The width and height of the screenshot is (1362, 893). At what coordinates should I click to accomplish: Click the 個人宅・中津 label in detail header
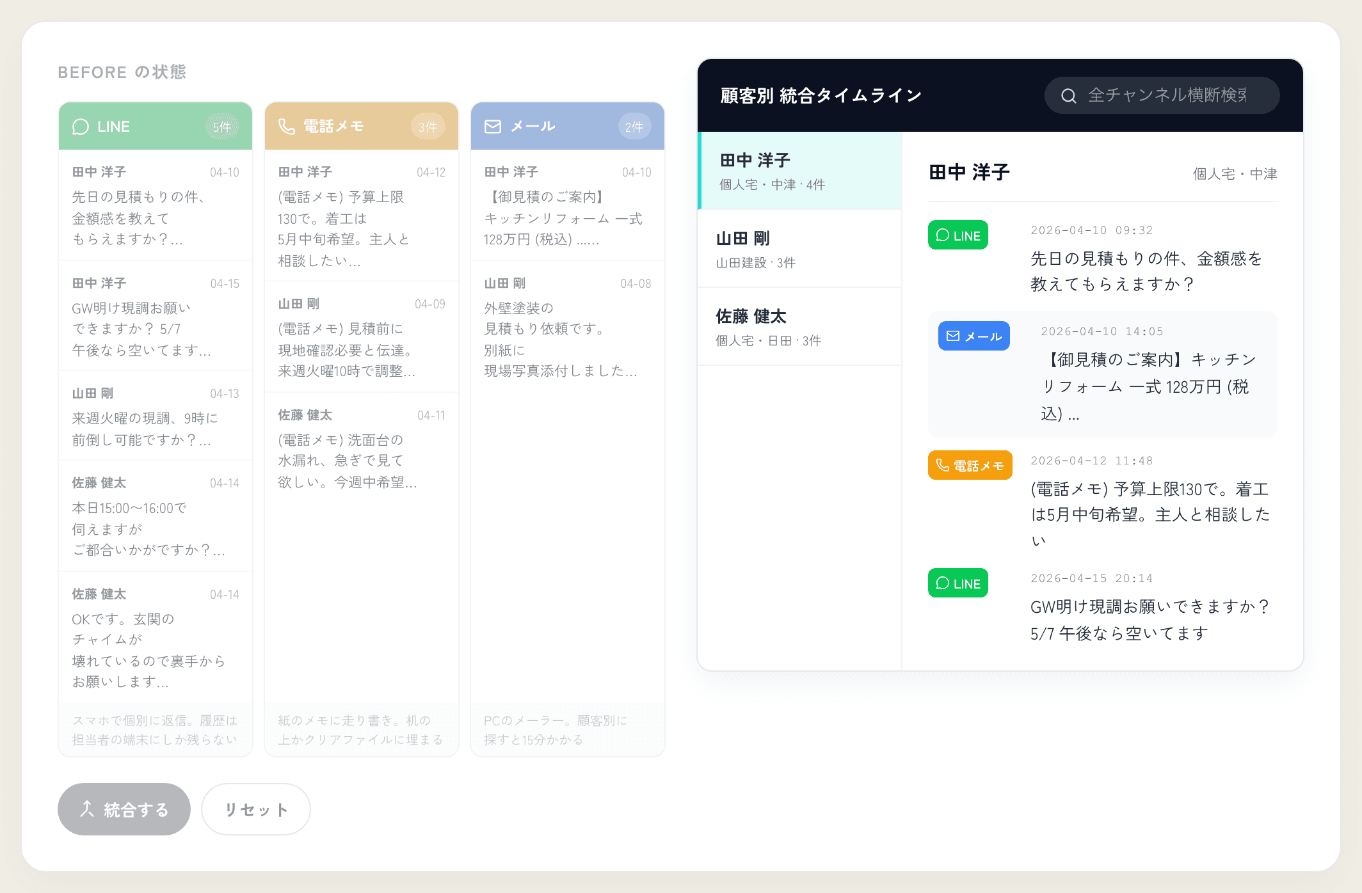pos(1235,174)
